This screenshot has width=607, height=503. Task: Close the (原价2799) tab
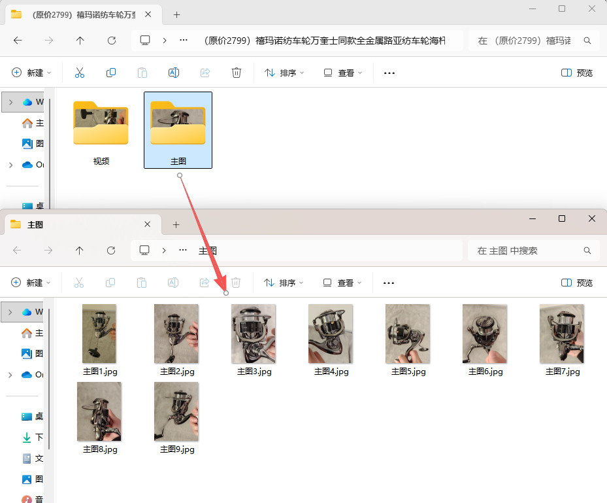click(148, 14)
